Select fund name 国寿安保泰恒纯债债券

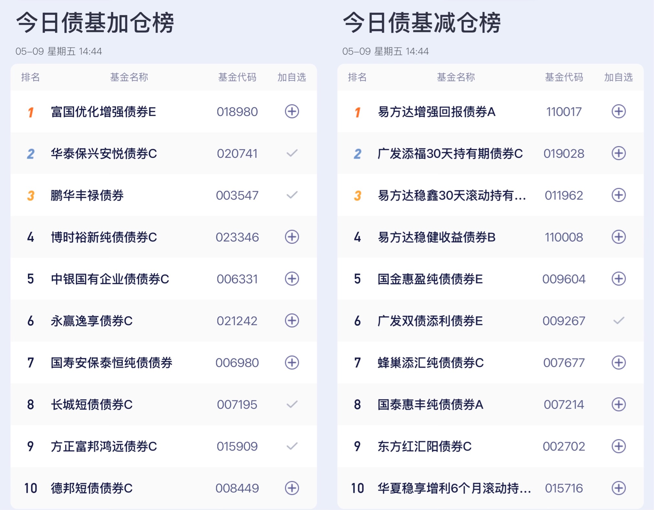coord(112,363)
